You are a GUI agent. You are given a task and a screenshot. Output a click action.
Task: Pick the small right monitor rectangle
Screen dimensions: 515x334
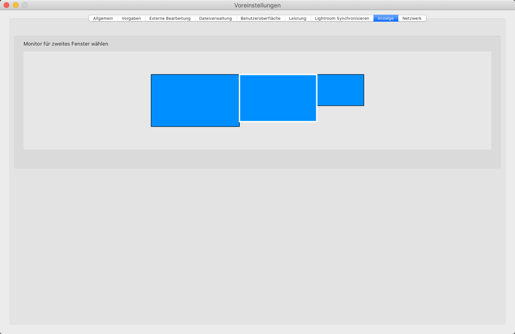[341, 90]
